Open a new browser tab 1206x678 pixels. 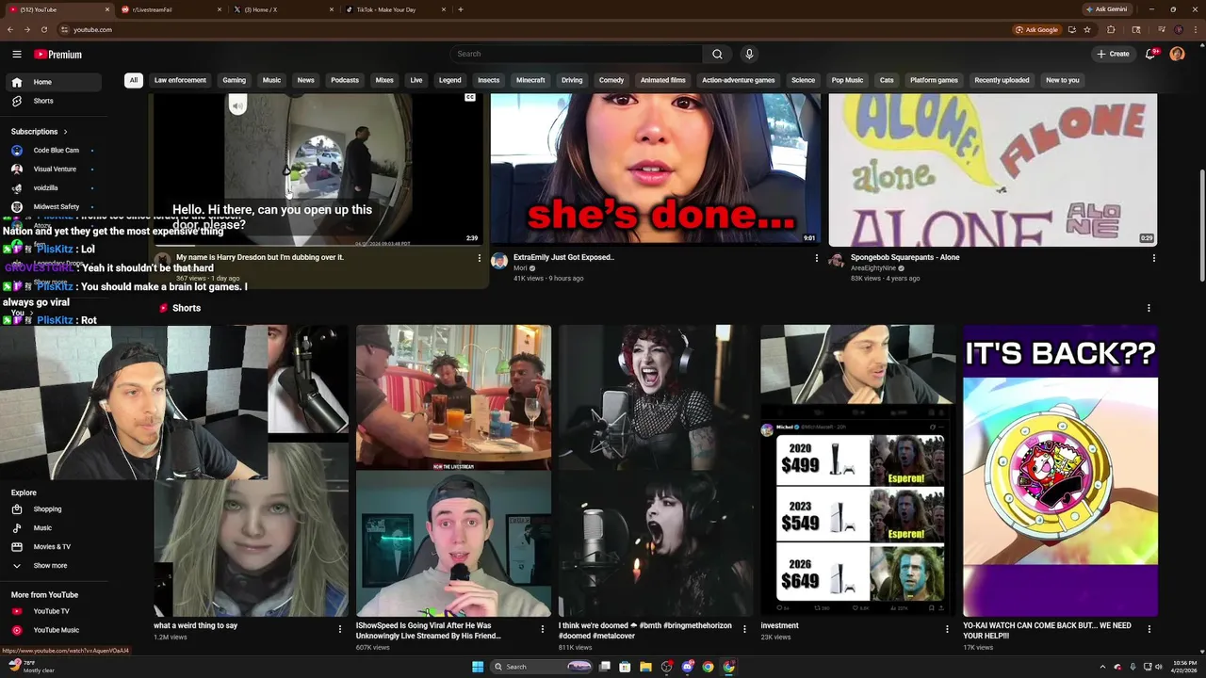coord(461,9)
